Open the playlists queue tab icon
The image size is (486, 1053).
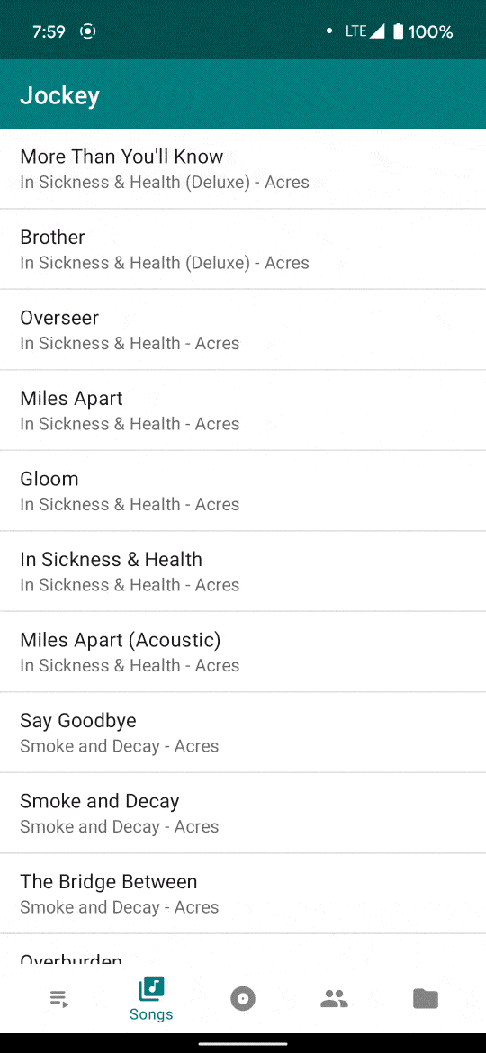pos(59,999)
